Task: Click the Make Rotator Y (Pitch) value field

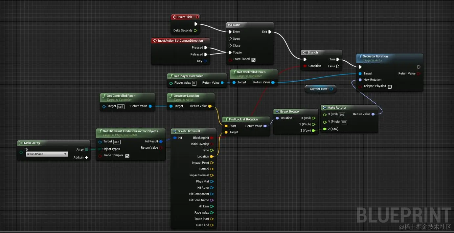Action: 344,122
